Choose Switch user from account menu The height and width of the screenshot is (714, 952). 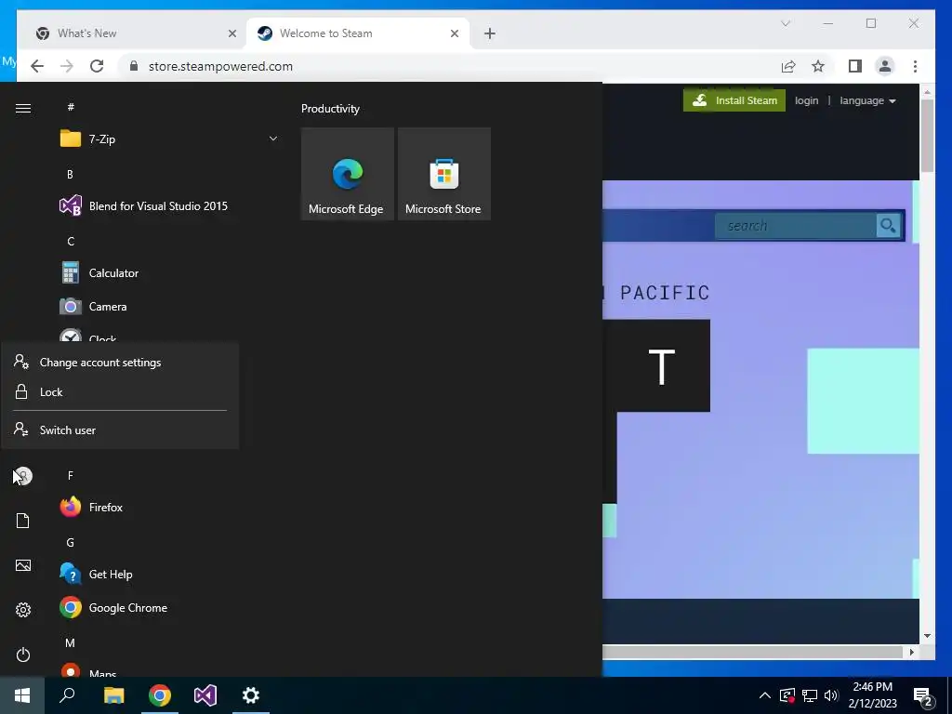pyautogui.click(x=120, y=430)
